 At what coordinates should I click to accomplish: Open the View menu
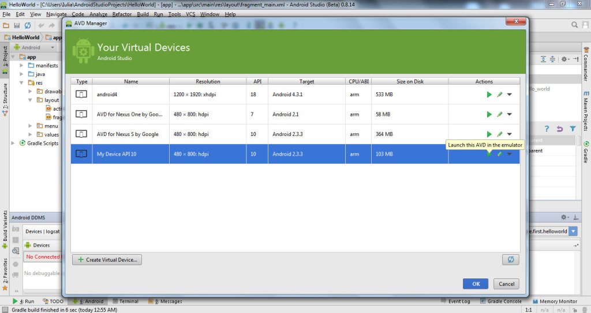pyautogui.click(x=35, y=14)
